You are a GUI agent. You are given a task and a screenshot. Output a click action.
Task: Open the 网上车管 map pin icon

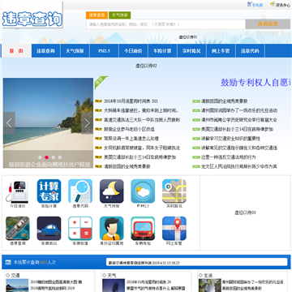pyautogui.click(x=174, y=229)
